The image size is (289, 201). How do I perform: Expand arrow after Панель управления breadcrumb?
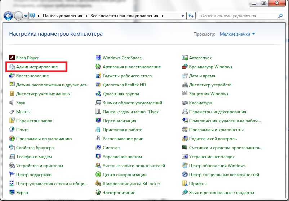pyautogui.click(x=86, y=16)
